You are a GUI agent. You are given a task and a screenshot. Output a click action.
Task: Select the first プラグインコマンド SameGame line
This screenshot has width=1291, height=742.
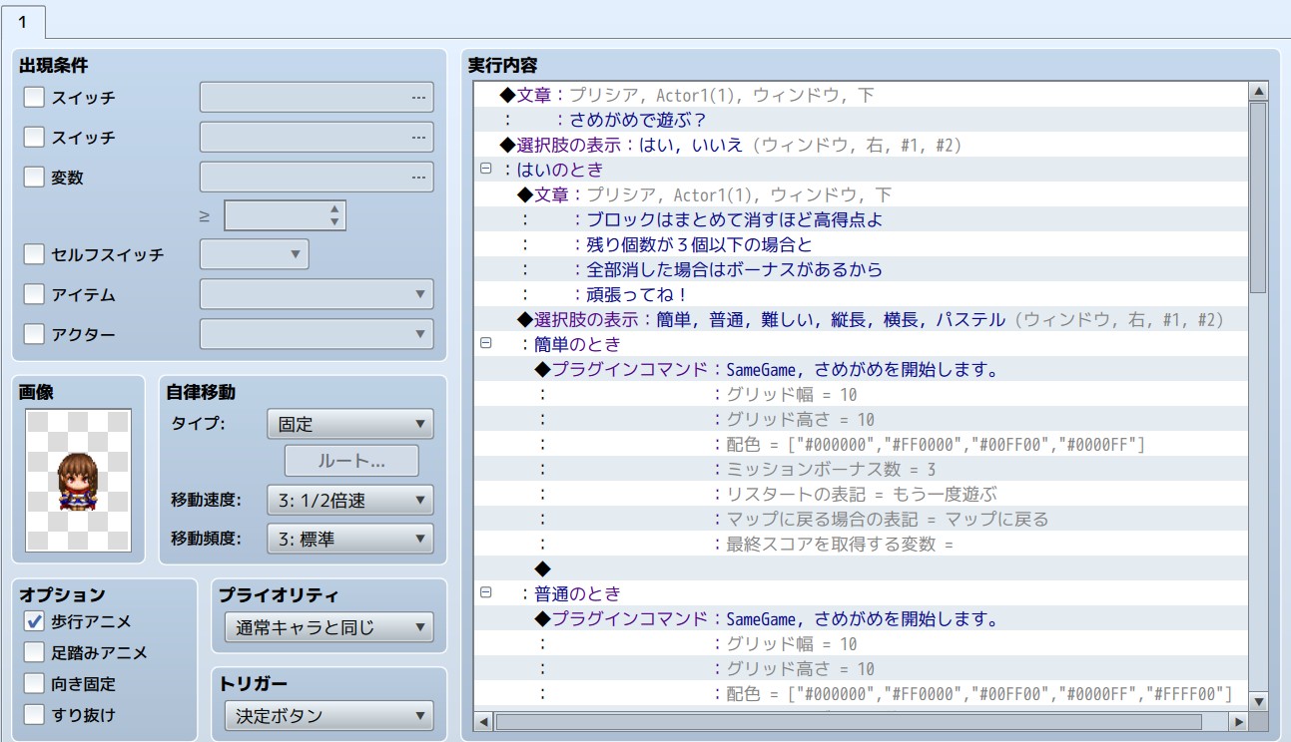[x=767, y=369]
